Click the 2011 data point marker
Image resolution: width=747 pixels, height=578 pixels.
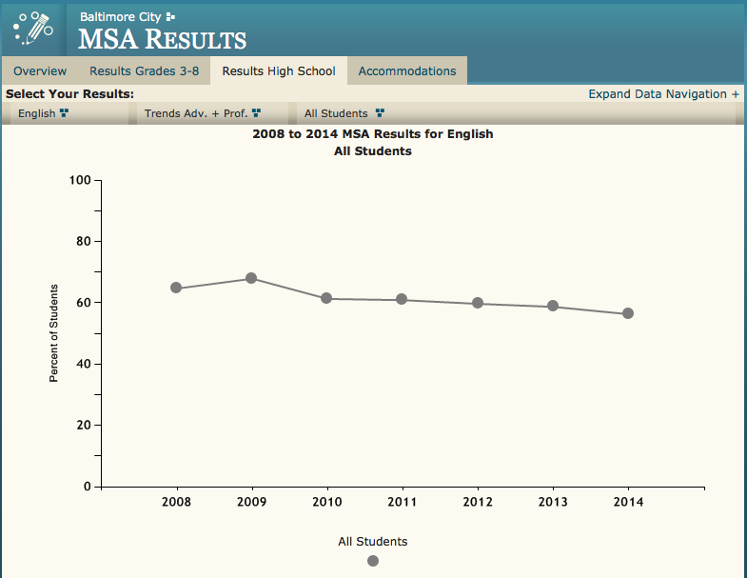402,299
